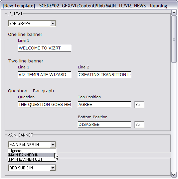Open the MAIN BANNER IN combo box arrow
Image resolution: width=178 pixels, height=179 pixels.
[53, 145]
